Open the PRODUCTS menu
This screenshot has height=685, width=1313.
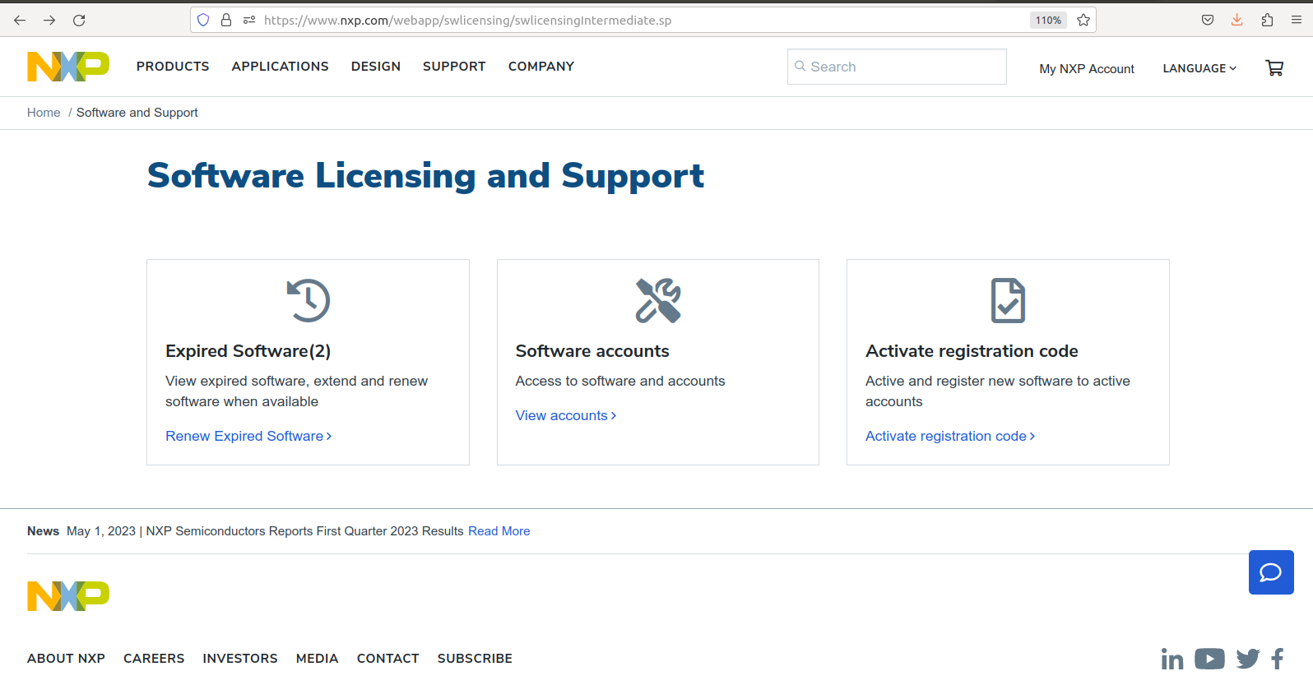coord(173,67)
